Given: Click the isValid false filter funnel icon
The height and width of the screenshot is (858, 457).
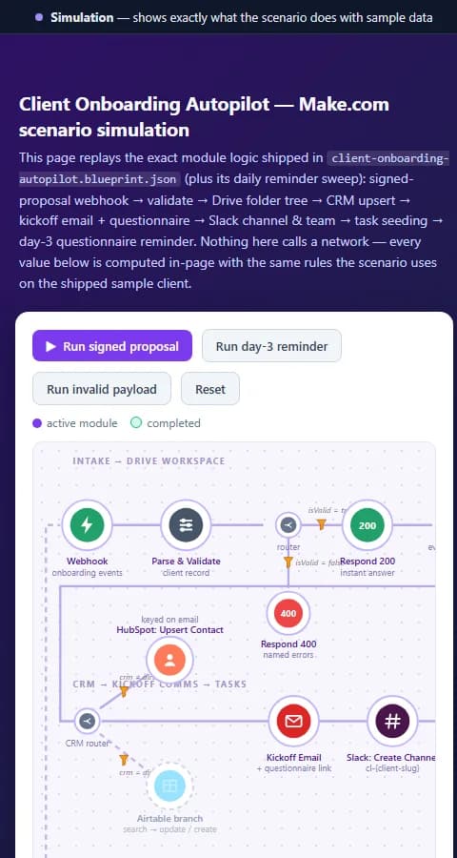Looking at the screenshot, I should click(288, 562).
